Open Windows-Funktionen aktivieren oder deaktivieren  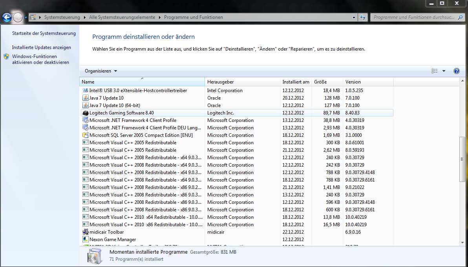[40, 59]
